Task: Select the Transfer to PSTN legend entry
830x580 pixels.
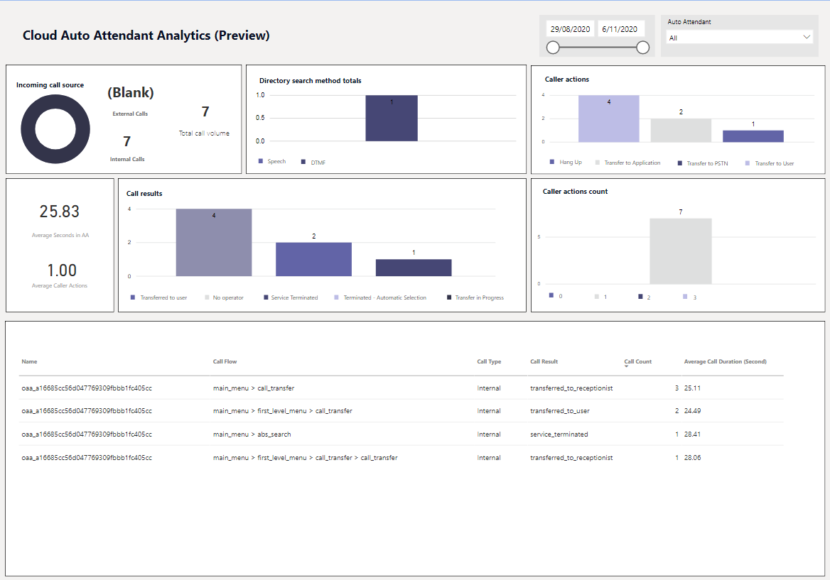Action: click(x=703, y=163)
